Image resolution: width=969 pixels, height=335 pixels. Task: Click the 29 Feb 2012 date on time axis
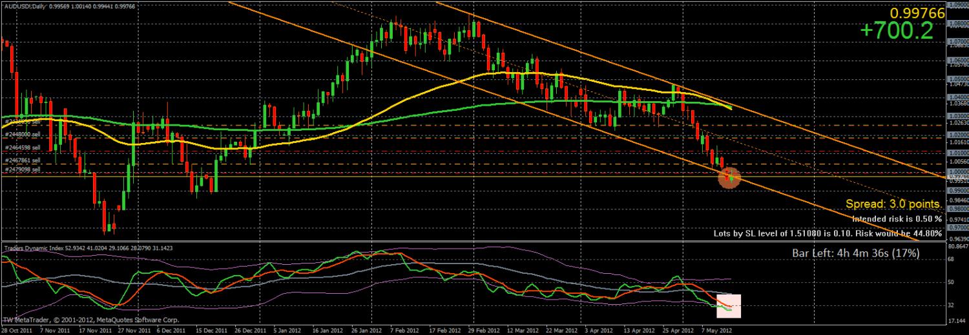point(483,329)
